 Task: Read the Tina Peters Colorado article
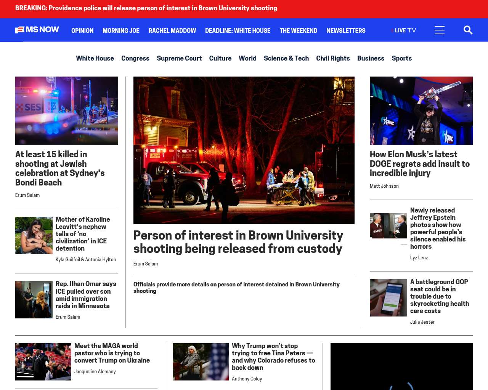[x=273, y=356]
